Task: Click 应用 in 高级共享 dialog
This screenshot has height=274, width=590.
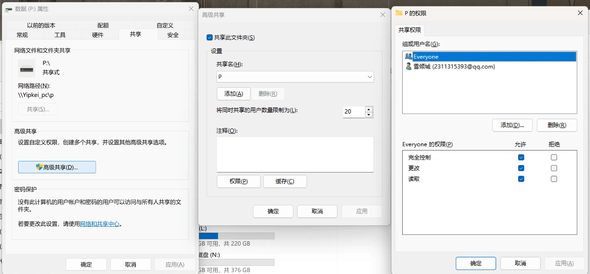Action: click(362, 211)
